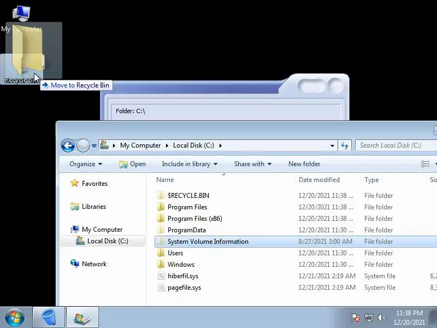This screenshot has width=437, height=328.
Task: Expand the arrow after Local Disk (C:) breadcrumb
Action: [221, 145]
